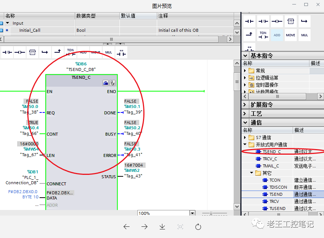Click up arrow of the interface table scrollbar

[x=237, y=23]
